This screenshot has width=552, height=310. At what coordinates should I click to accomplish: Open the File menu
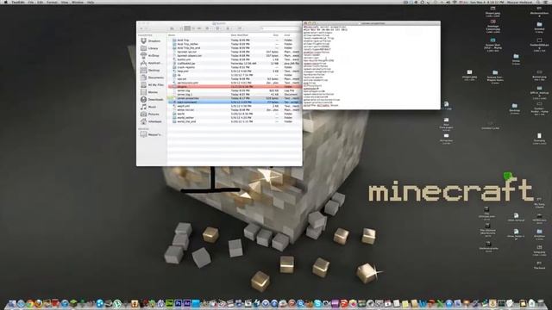pos(31,2)
